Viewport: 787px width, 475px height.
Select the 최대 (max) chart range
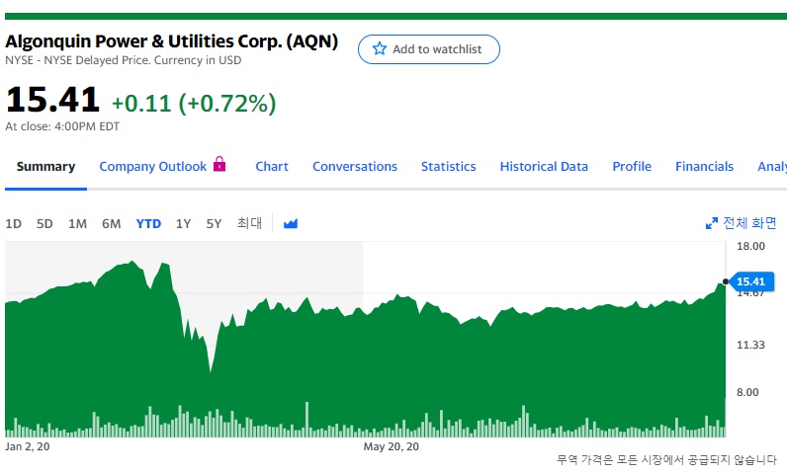pyautogui.click(x=249, y=223)
